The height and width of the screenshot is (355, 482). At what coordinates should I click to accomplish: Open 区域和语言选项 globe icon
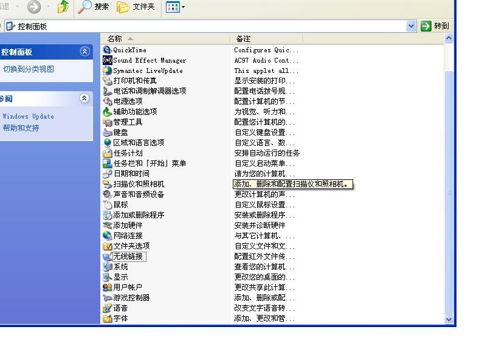[107, 143]
